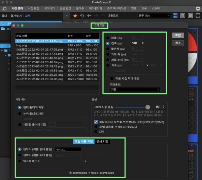This screenshot has height=180, width=202.
Task: Open the 모두 (10) filter dropdown
Action: (x=154, y=15)
